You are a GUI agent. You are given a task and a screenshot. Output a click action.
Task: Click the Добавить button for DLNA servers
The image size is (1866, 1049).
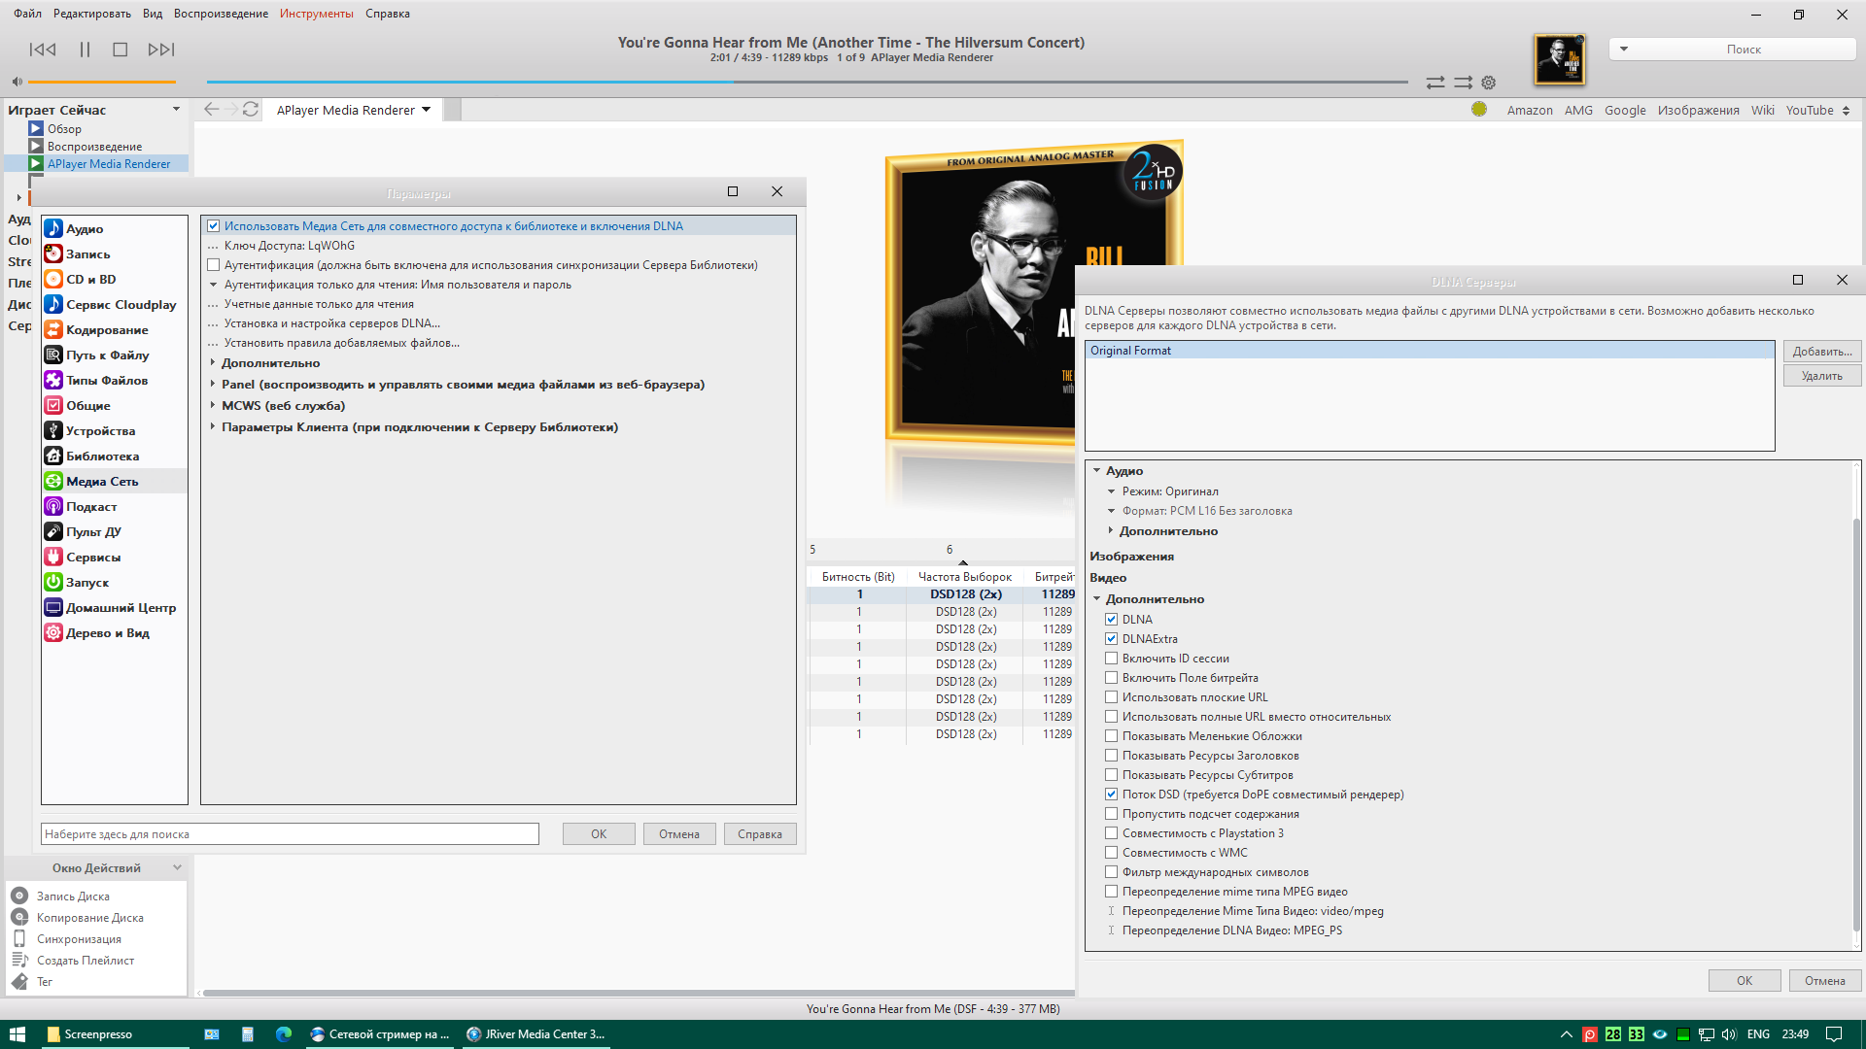click(x=1821, y=352)
